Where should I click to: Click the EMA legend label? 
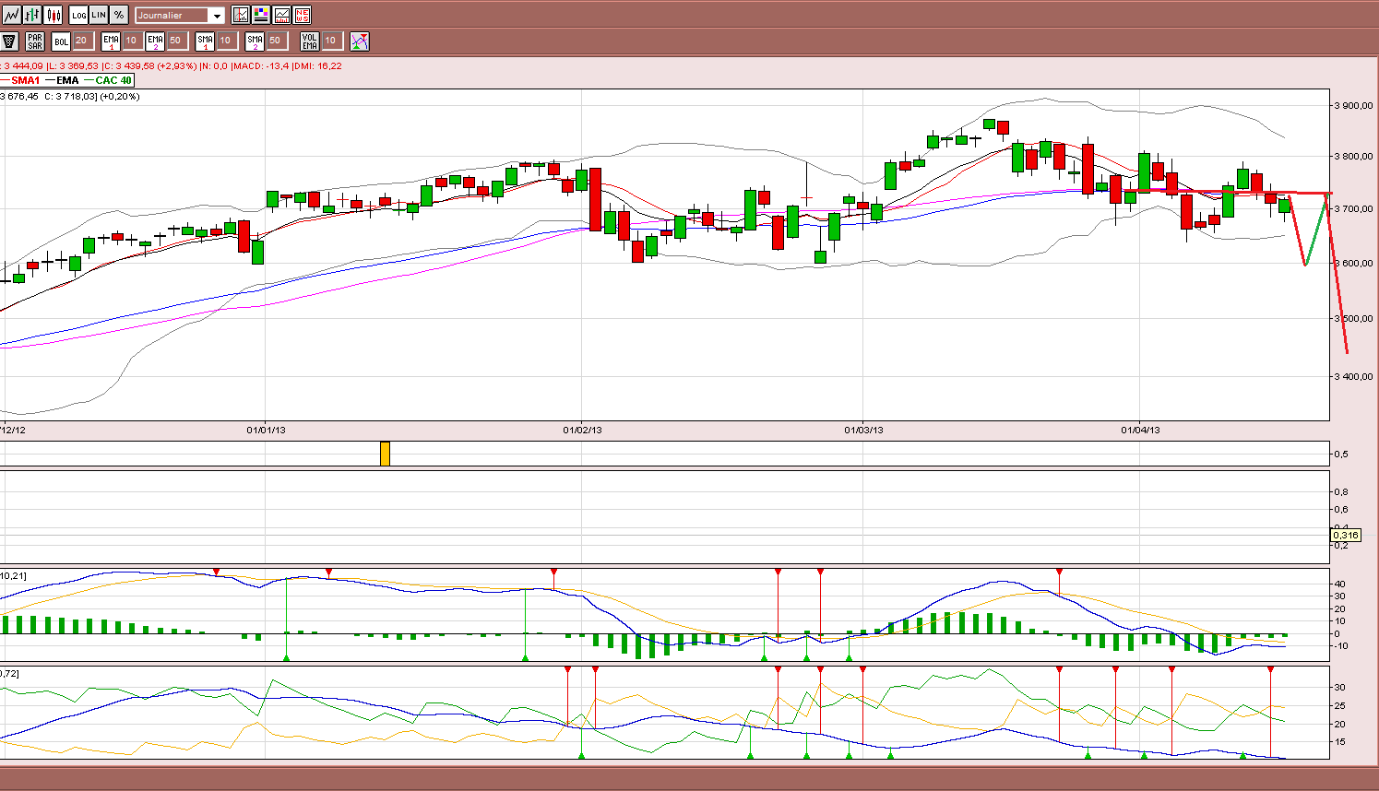click(67, 80)
